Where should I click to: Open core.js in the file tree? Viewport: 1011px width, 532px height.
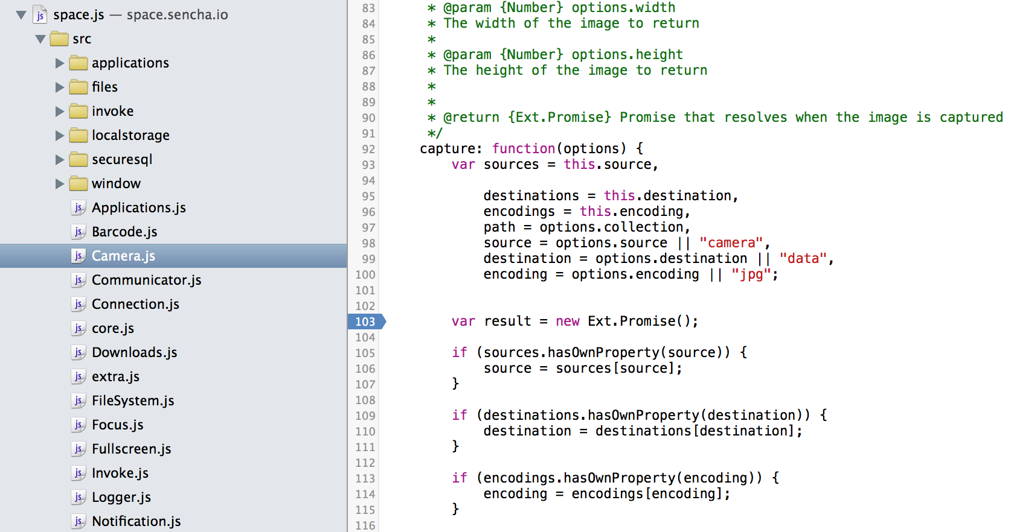tap(113, 329)
